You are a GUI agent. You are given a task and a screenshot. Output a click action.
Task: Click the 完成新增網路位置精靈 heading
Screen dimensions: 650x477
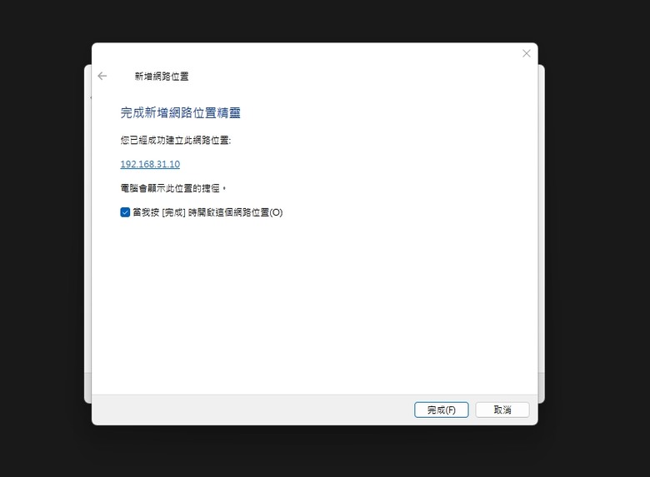pos(180,112)
